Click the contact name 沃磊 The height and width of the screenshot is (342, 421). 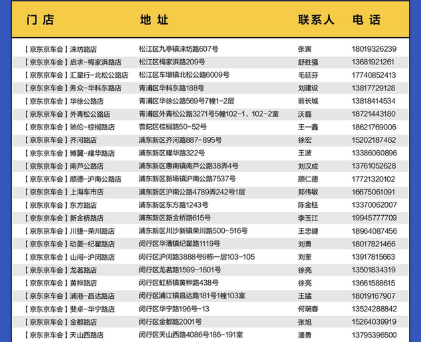pos(305,114)
